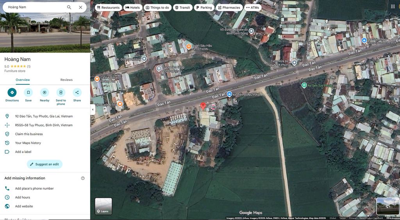The height and width of the screenshot is (220, 400).
Task: Click the Directions icon button
Action: tap(12, 93)
